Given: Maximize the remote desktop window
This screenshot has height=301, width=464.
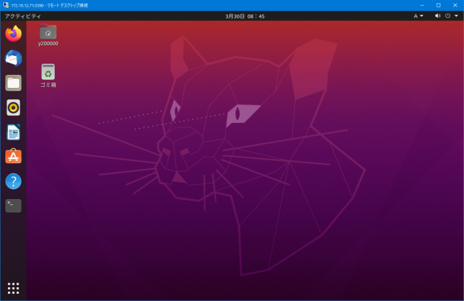Looking at the screenshot, I should pos(438,5).
